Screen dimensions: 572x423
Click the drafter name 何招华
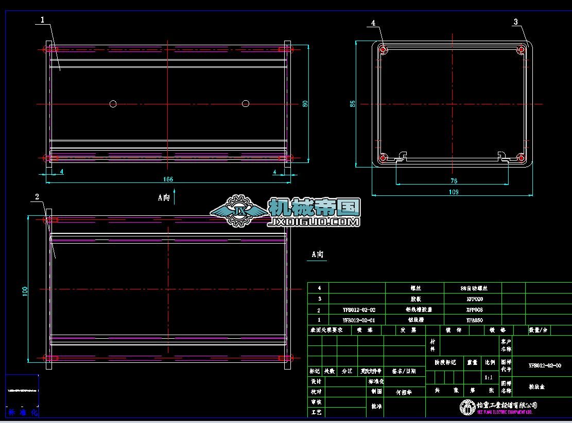point(404,392)
